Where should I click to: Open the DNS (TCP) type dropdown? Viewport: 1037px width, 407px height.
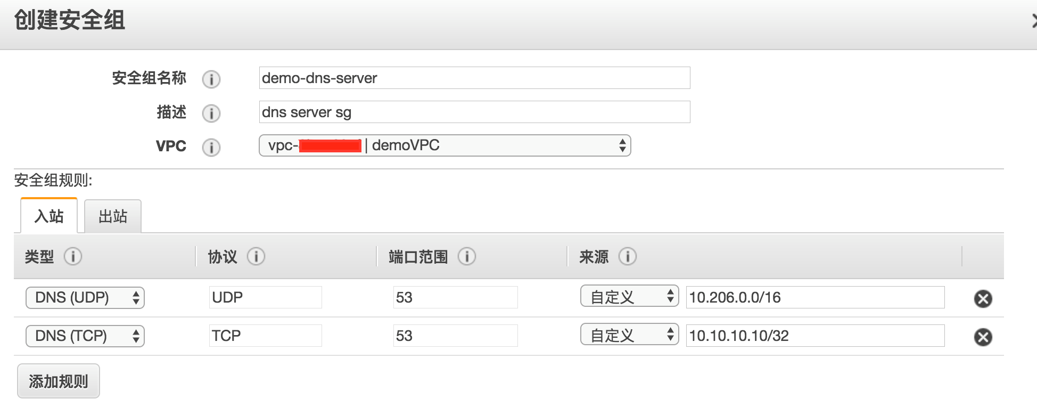click(85, 336)
